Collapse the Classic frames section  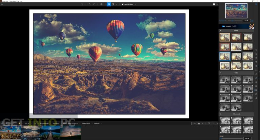(220, 31)
